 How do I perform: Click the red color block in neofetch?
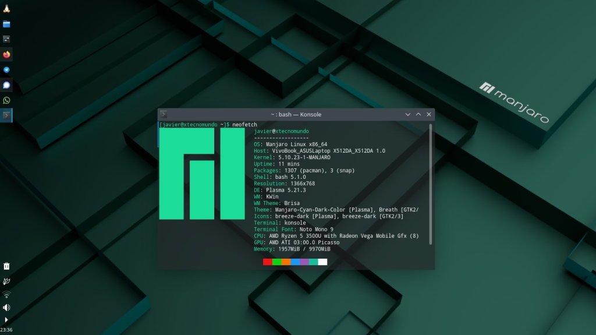(x=267, y=262)
